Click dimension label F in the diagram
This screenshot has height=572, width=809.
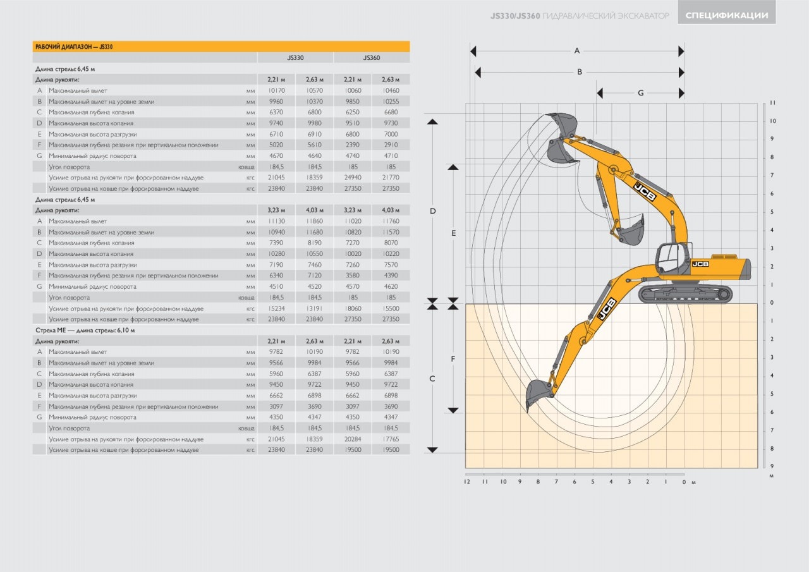(453, 359)
